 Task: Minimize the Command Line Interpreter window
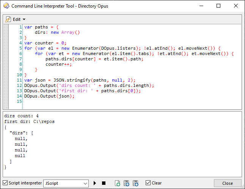tap(201, 6)
